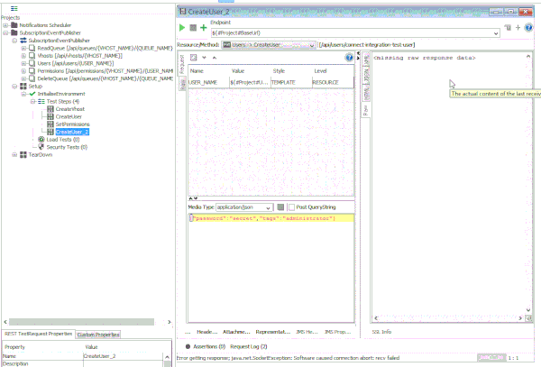Click the Security Tests icon in tree

pos(41,147)
